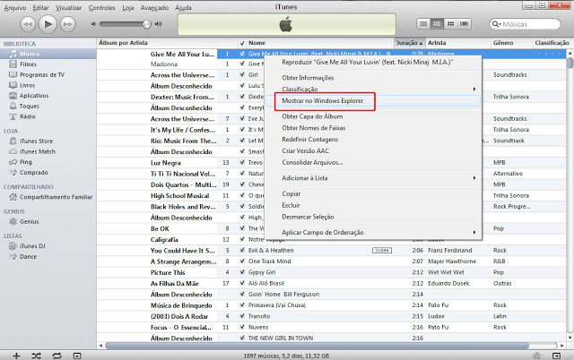Screen dimensions: 574x360
Task: Toggle the shuffle icon in bottom bar
Action: point(38,355)
